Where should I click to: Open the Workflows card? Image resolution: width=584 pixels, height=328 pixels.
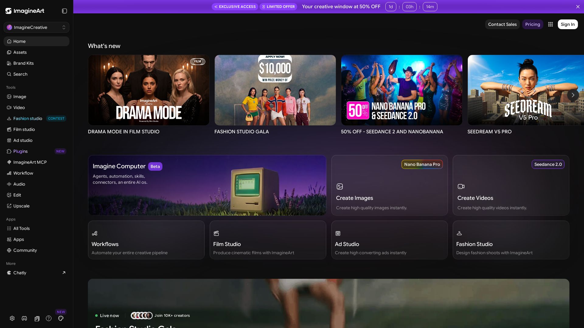[146, 240]
